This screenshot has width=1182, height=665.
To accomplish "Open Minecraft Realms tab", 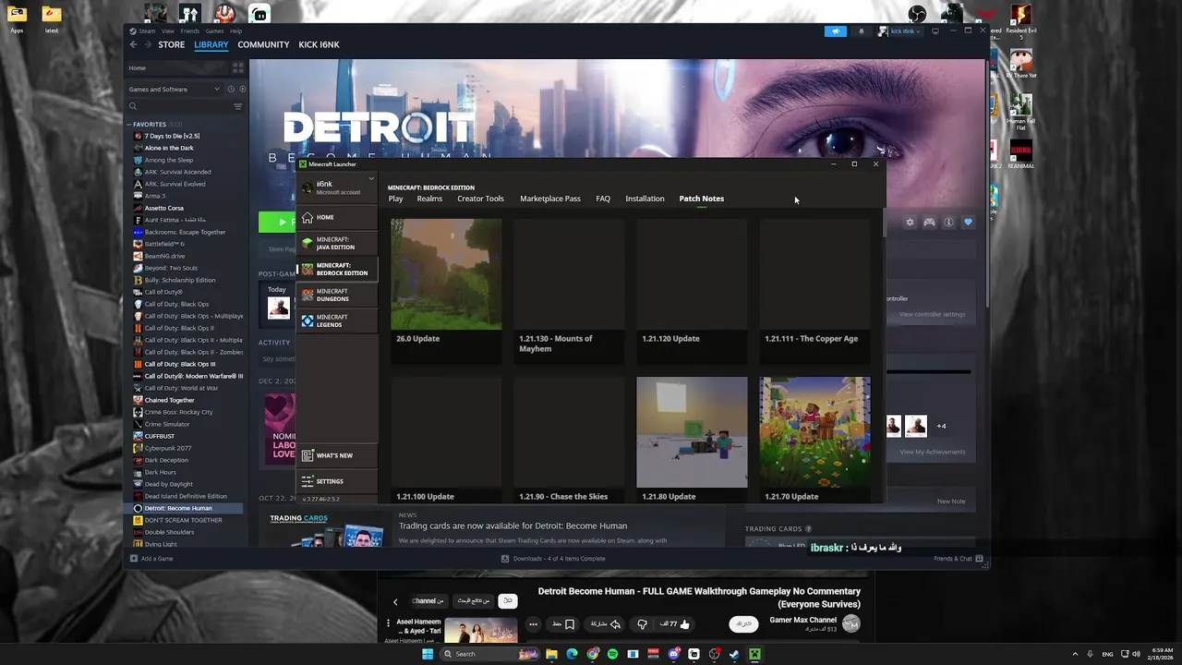I will (429, 199).
